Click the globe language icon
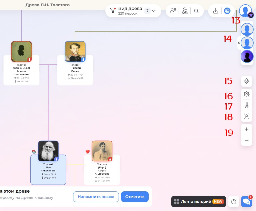The width and height of the screenshot is (256, 211). point(227,11)
